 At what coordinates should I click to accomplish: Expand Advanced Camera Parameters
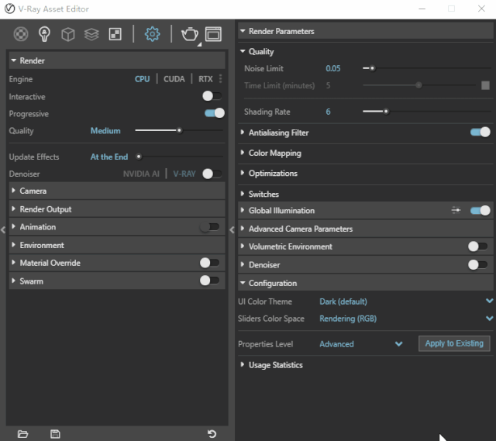(x=365, y=229)
